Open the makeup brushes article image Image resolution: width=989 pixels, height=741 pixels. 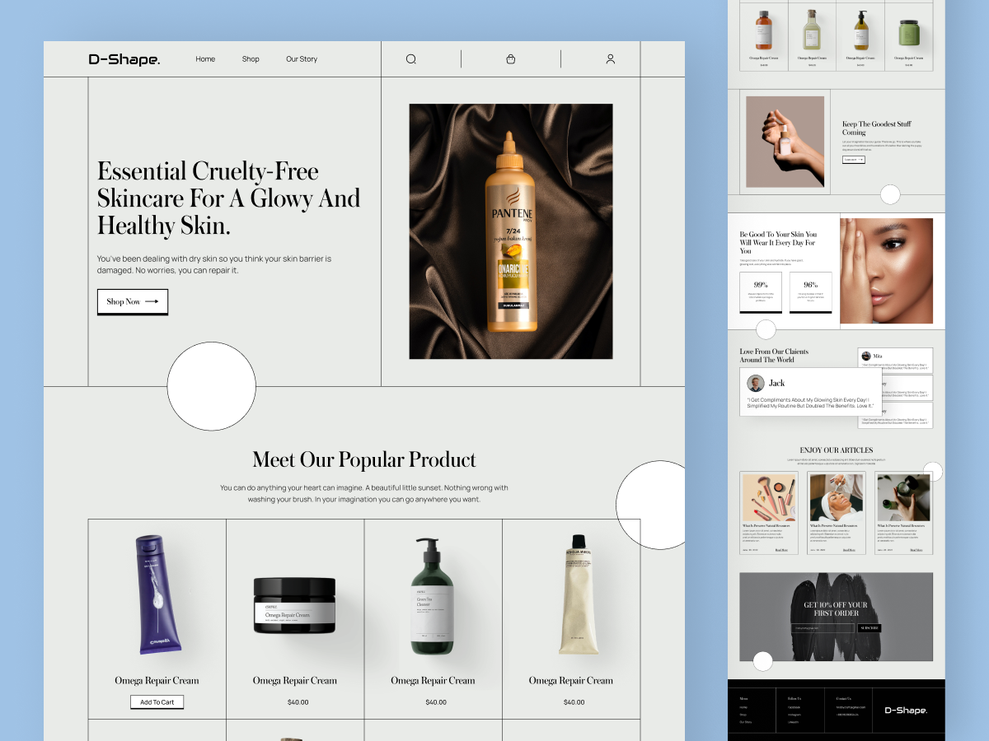point(769,497)
